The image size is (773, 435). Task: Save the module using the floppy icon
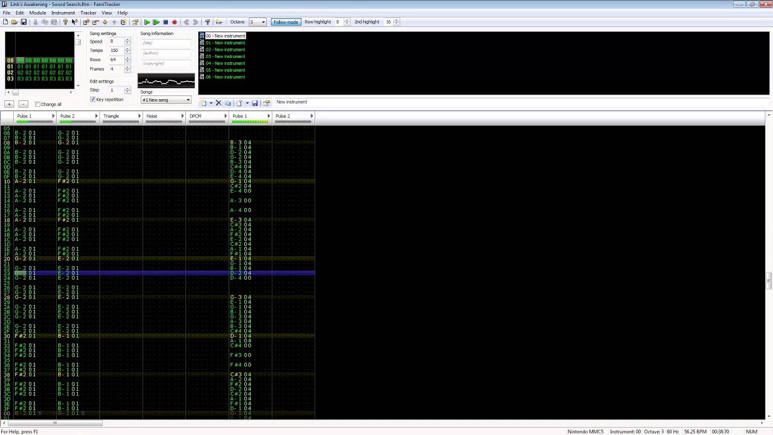pos(24,22)
